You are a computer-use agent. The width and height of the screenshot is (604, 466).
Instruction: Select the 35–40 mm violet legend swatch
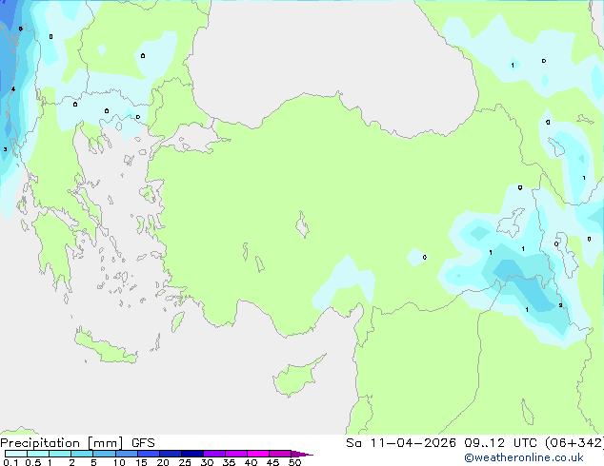(x=236, y=454)
